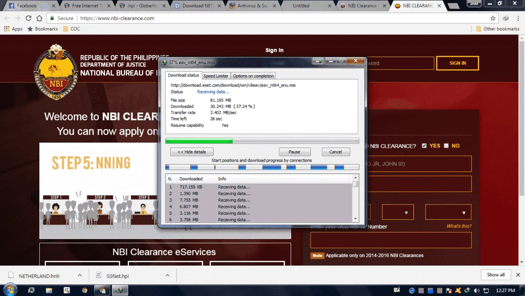
Task: Reload the NBI clearance page
Action: tap(28, 18)
